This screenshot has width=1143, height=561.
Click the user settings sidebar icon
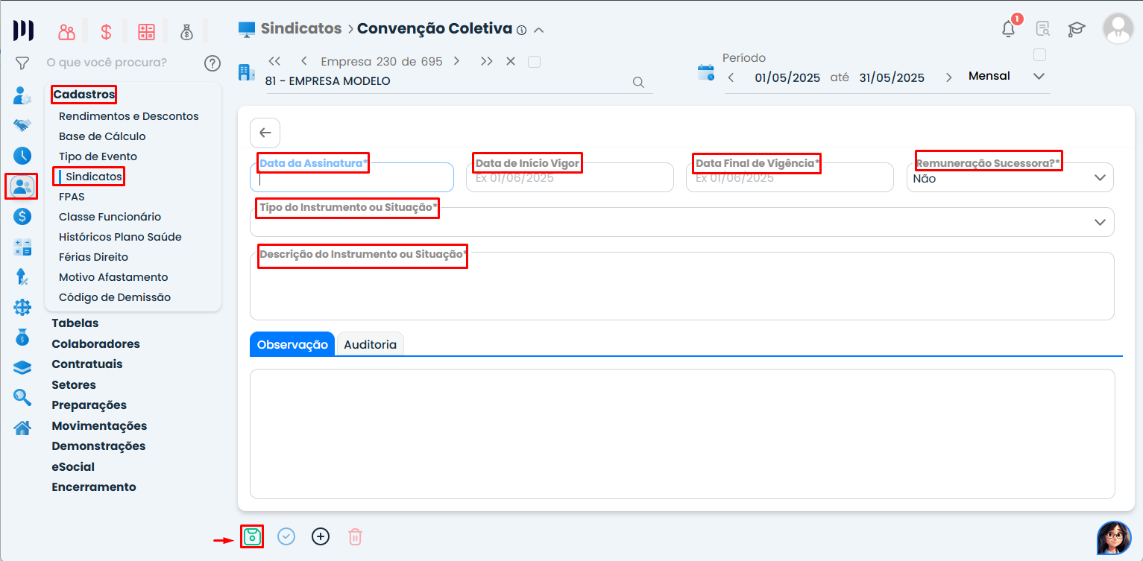click(x=22, y=96)
